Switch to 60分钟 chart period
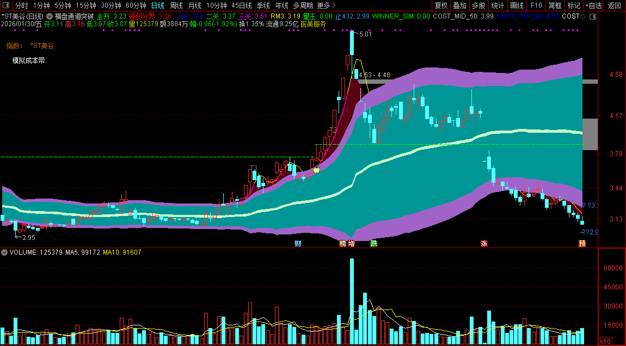 click(136, 5)
